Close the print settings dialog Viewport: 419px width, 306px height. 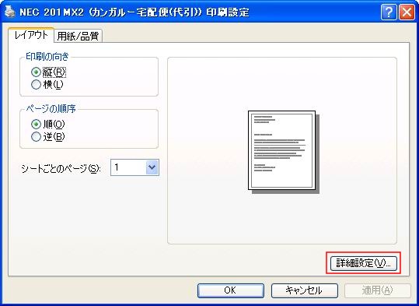point(407,12)
